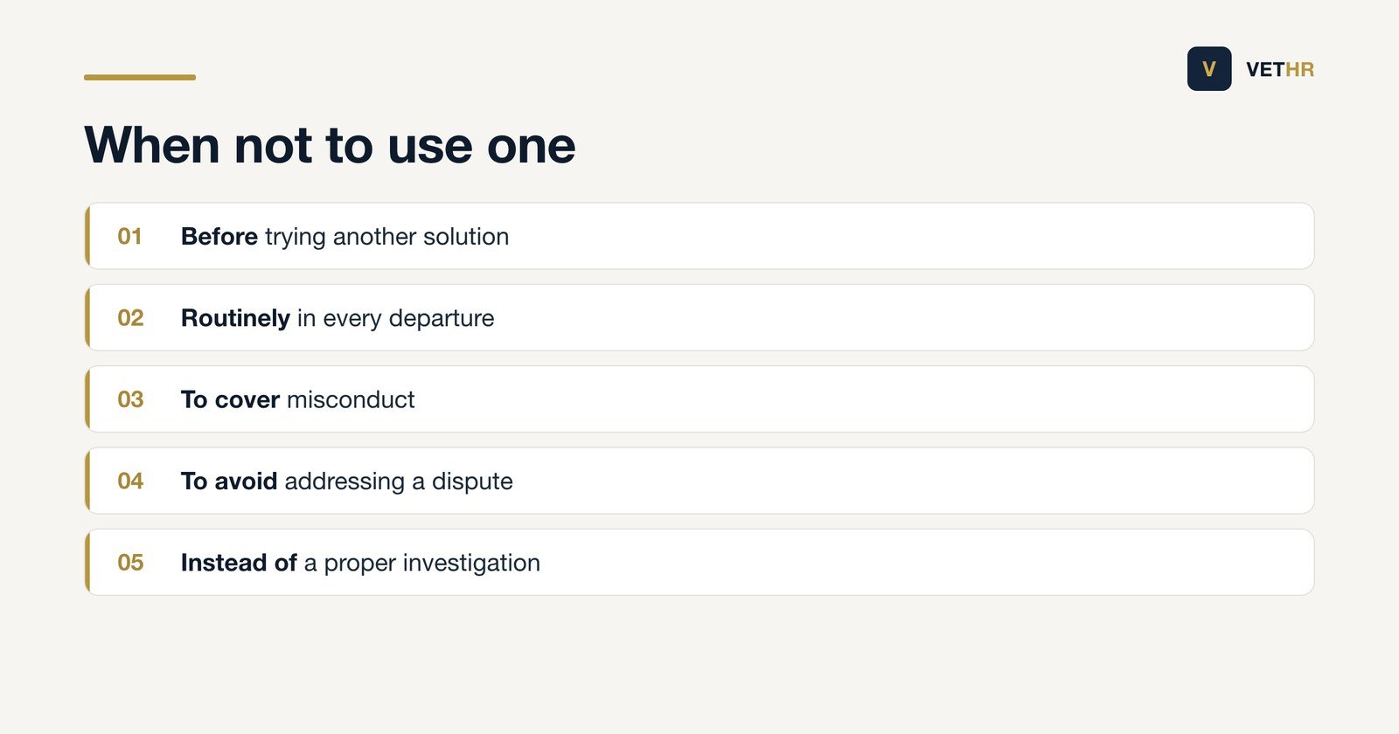The height and width of the screenshot is (734, 1399).
Task: Click the gold accent line above the title
Action: (x=140, y=77)
